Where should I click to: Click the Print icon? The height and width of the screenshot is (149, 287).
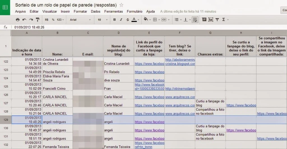[x=18, y=20]
